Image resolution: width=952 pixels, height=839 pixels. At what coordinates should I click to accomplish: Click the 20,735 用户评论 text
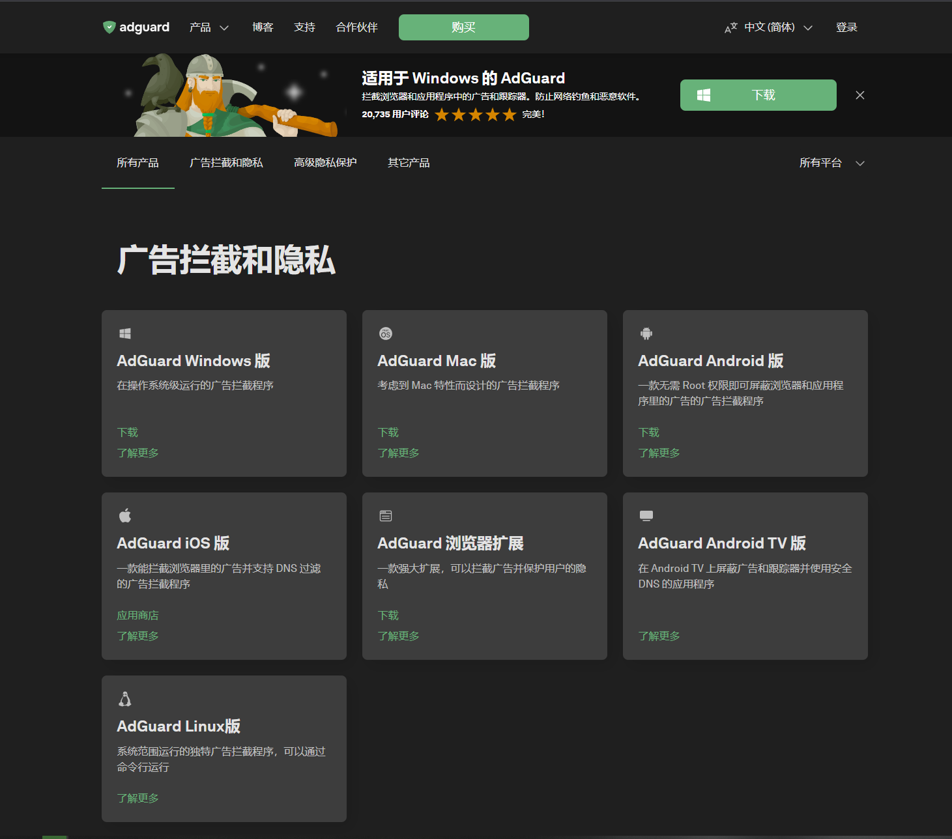[x=395, y=115]
